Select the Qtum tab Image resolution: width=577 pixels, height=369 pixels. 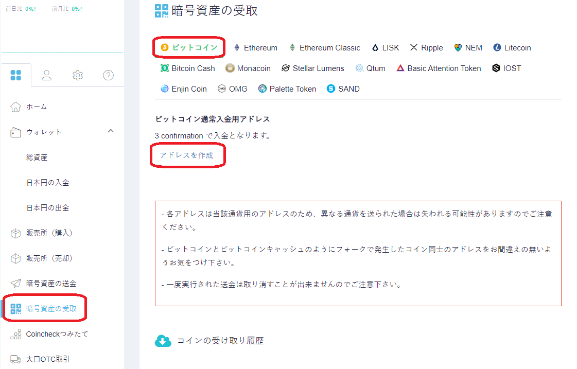pos(370,68)
